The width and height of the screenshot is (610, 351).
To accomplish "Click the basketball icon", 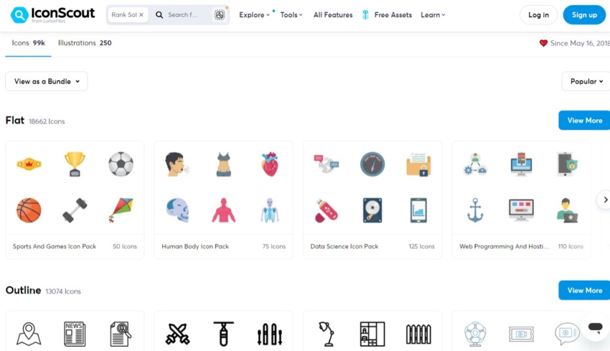I will coord(29,210).
